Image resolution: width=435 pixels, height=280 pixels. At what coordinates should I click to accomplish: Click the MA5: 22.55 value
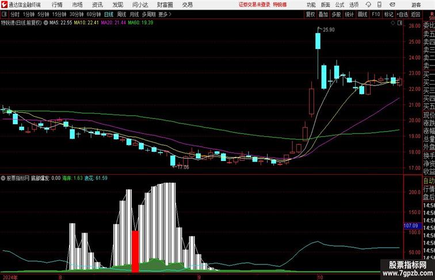coord(61,23)
